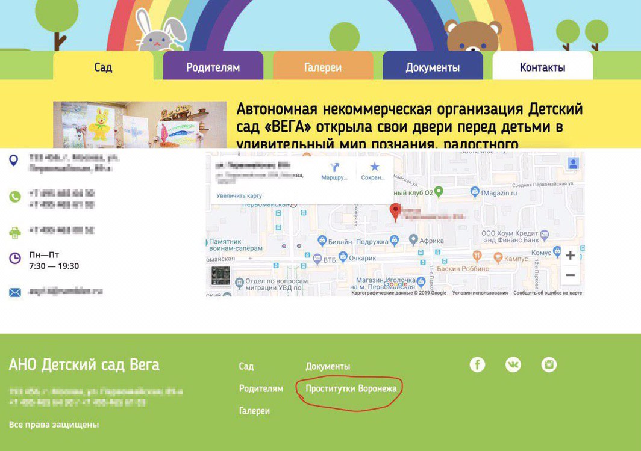Click footer title АНО Детский сад Вега
This screenshot has height=451, width=641.
click(84, 364)
